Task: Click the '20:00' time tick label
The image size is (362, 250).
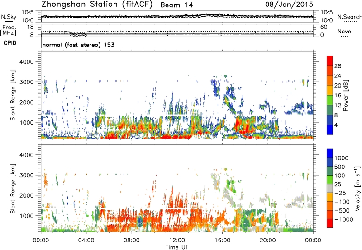Action: coord(267,241)
